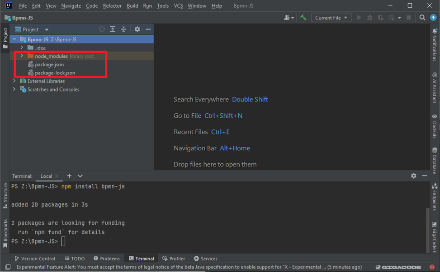440x272 pixels.
Task: Open the Current File run configuration dropdown
Action: (x=331, y=18)
